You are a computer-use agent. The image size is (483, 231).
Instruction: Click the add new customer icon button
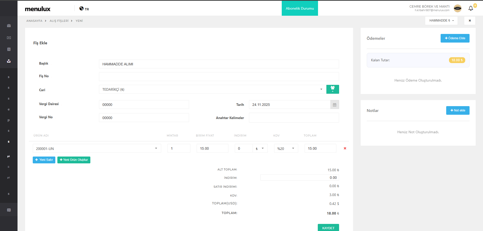333,89
